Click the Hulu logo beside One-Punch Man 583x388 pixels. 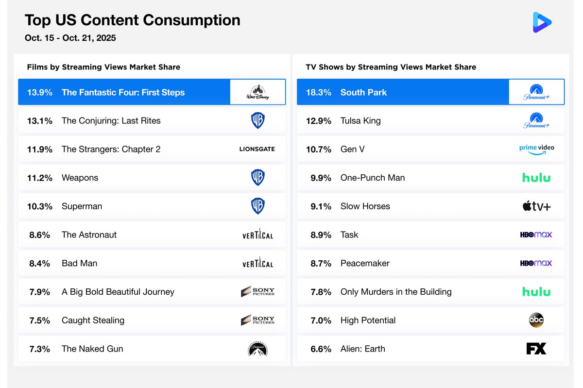536,178
